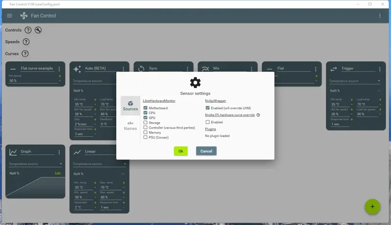
Task: Open options menu of Flat curve example card
Action: click(59, 69)
